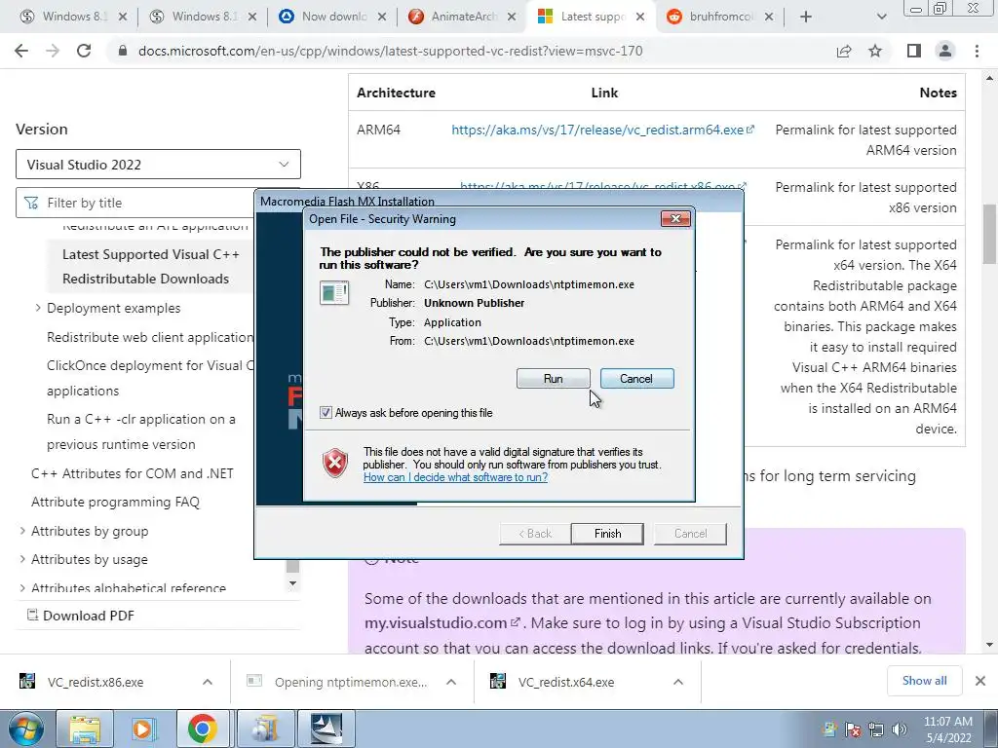Open the tab search dropdown chevron
The height and width of the screenshot is (748, 998).
[x=881, y=17]
